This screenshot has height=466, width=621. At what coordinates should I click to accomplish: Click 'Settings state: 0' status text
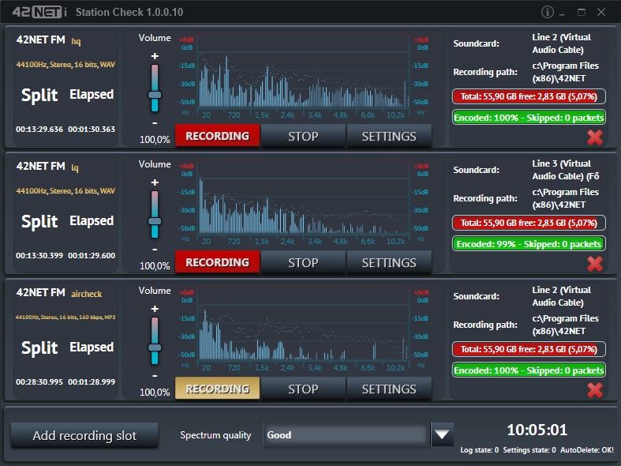[529, 450]
